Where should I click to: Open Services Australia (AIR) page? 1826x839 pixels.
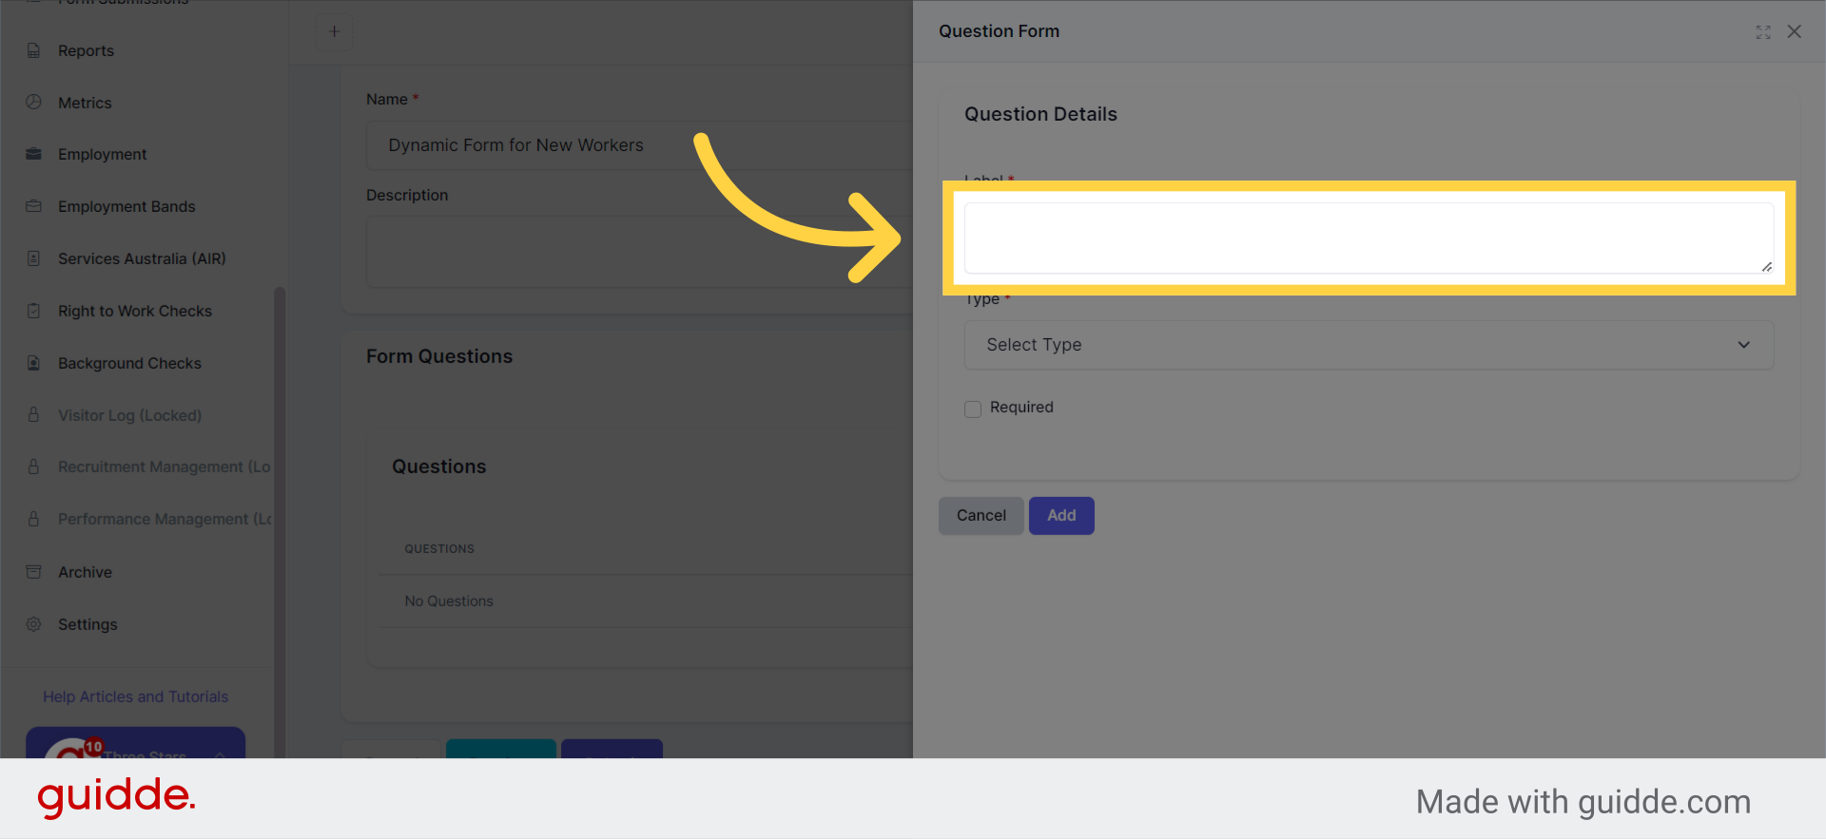[x=142, y=258]
